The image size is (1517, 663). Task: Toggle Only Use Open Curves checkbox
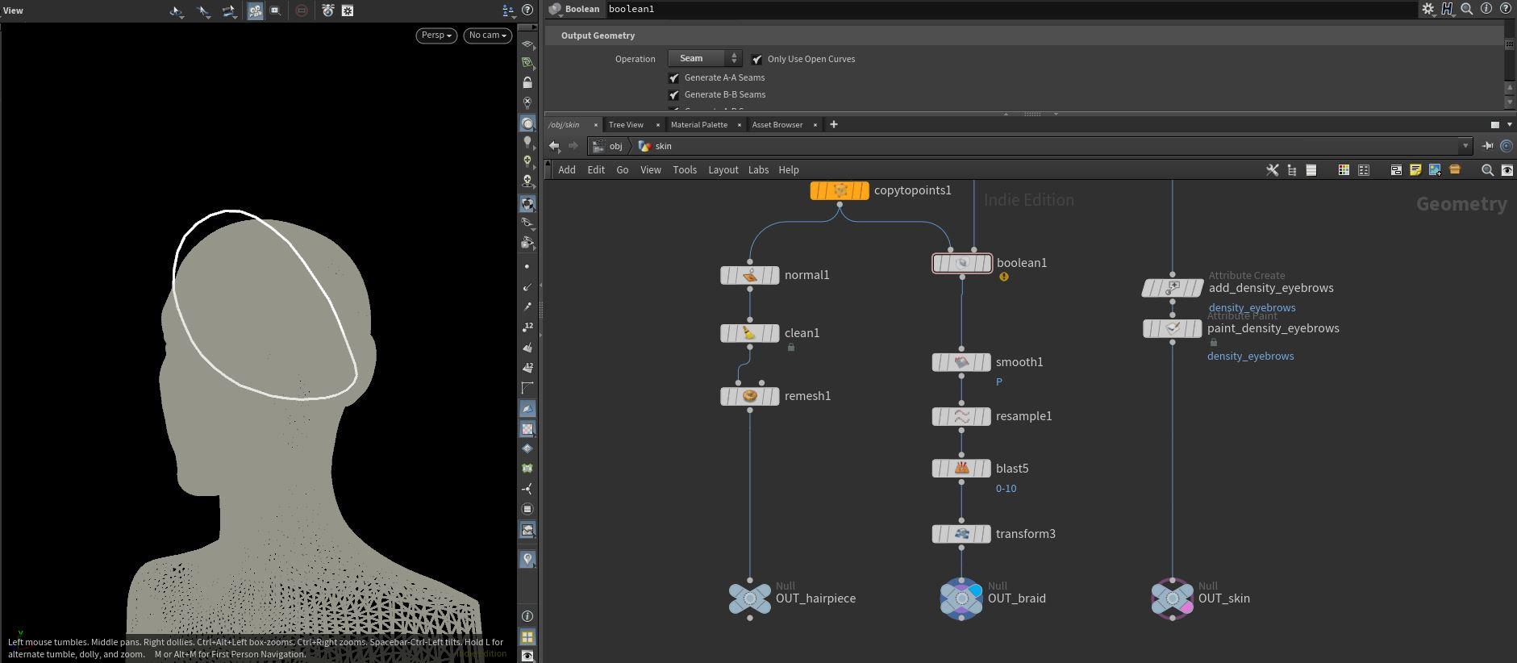(x=756, y=60)
